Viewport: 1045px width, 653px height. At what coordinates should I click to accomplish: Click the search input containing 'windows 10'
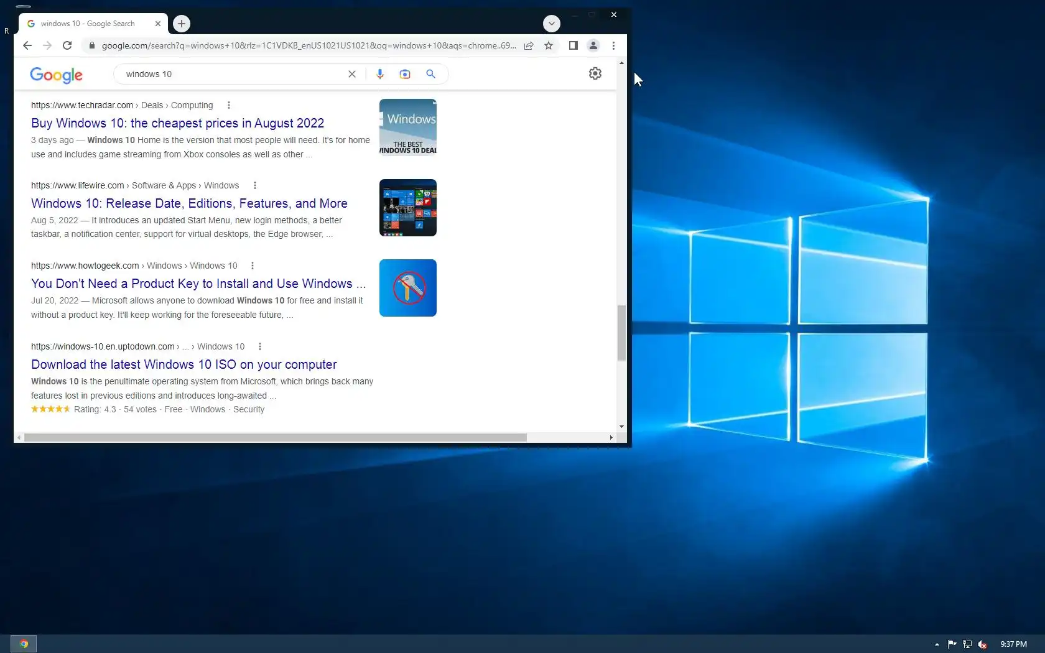(233, 74)
